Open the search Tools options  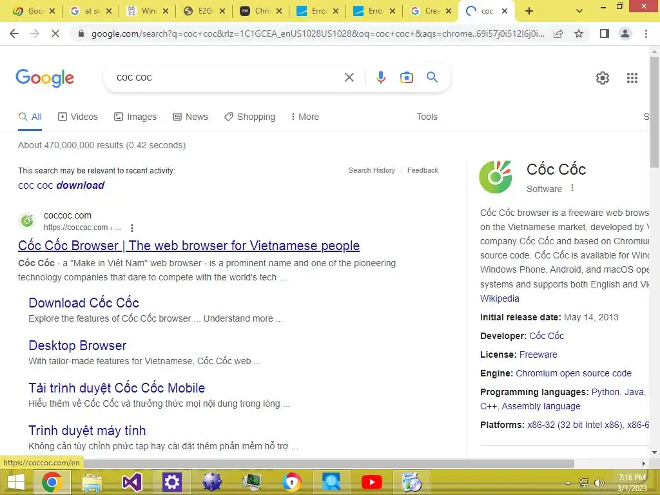427,117
